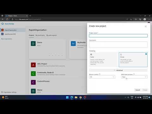Click the green C icon of ContosoAir_NodeJS
Screen dimensions: 152x114
tap(33, 73)
